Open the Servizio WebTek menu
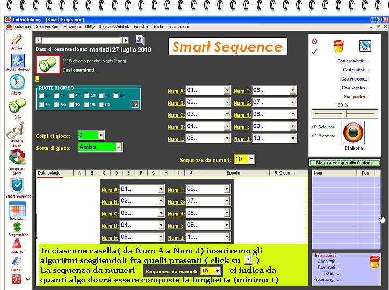Viewport: 389px width, 290px height. click(114, 26)
